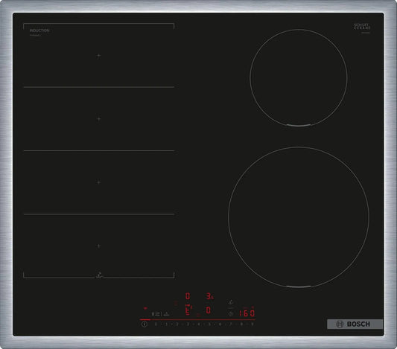Touch the bottom flex zone crosshair
The image size is (397, 349).
[x=99, y=246]
